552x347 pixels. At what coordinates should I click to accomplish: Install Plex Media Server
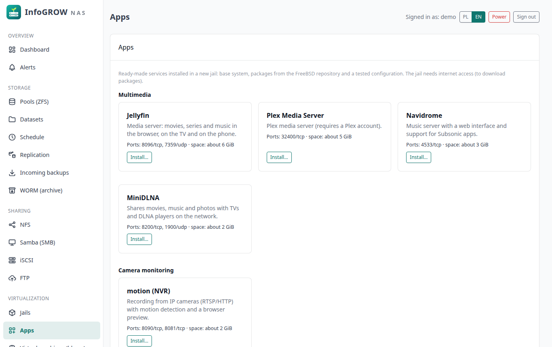279,157
